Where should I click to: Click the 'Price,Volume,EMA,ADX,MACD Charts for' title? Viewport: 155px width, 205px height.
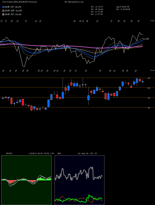click(x=20, y=2)
